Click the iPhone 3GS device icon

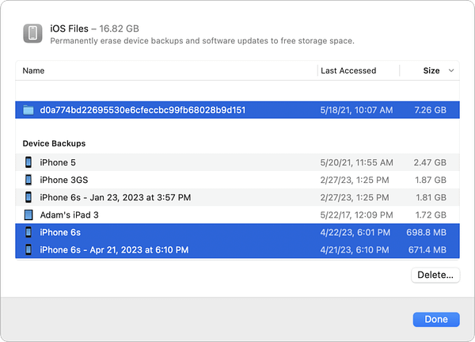point(29,180)
